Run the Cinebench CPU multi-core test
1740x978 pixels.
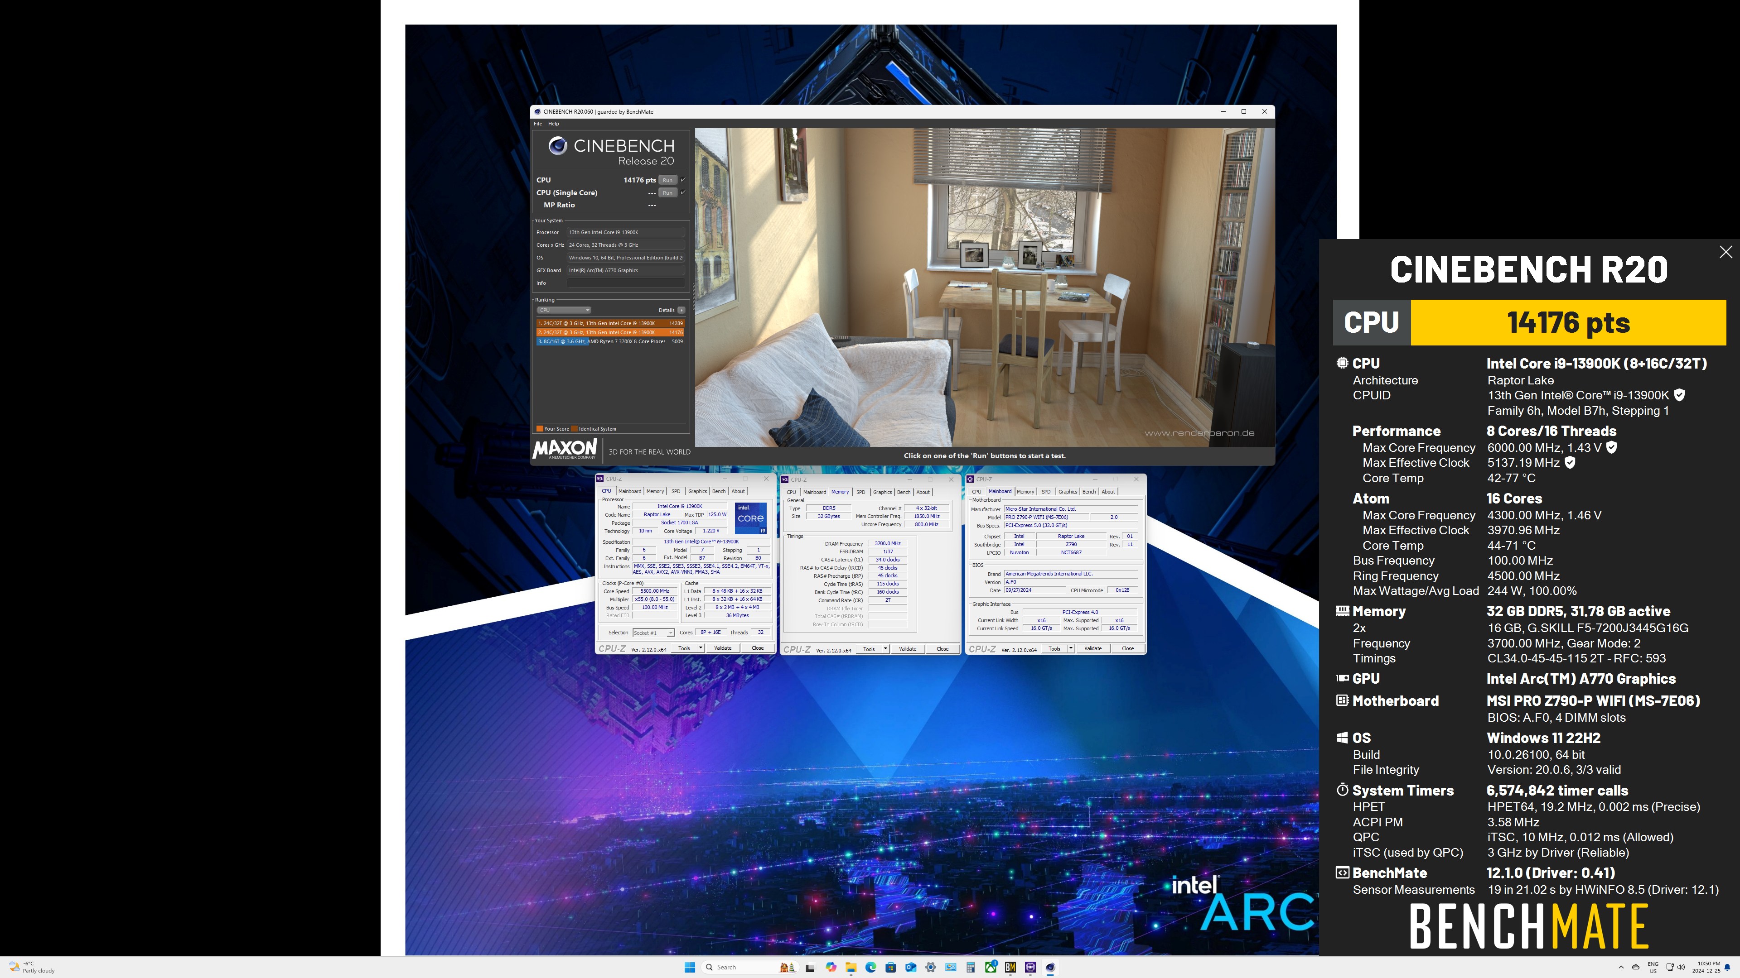click(667, 180)
